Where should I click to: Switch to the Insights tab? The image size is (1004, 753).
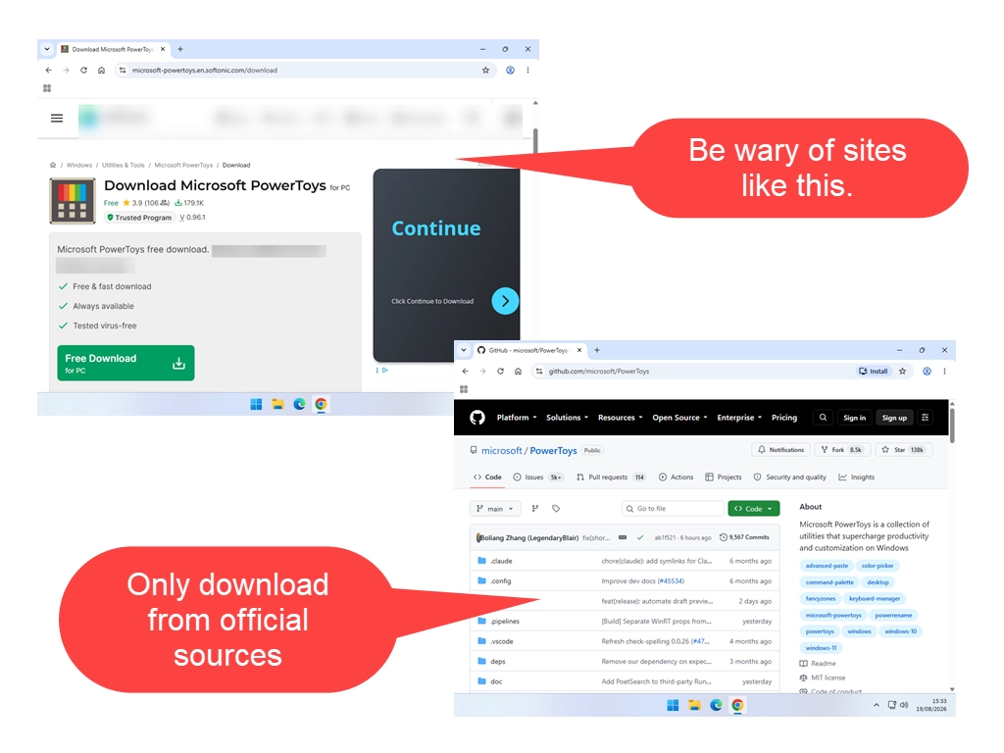pos(856,477)
